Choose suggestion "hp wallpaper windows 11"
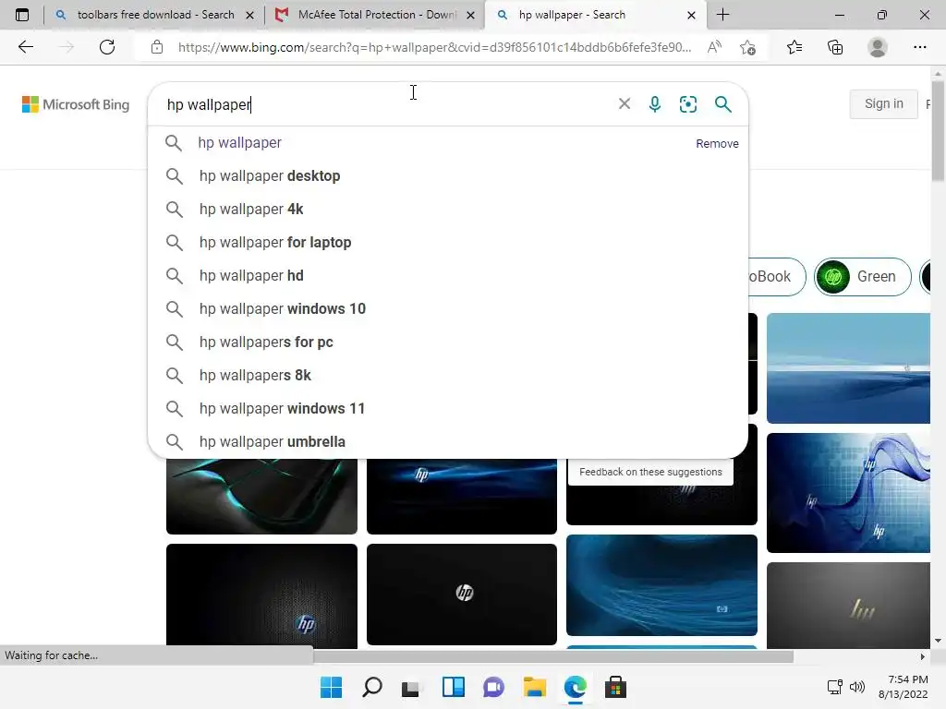946x709 pixels. point(448,408)
